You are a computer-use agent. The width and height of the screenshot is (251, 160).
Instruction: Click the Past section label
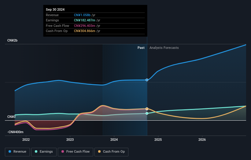click(x=141, y=48)
